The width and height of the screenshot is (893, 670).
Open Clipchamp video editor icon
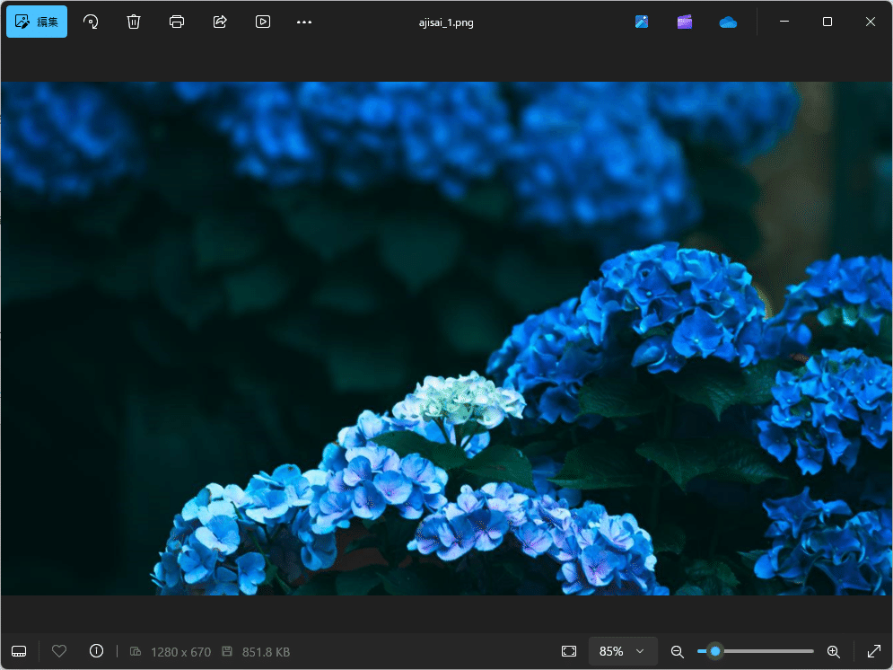coord(685,22)
